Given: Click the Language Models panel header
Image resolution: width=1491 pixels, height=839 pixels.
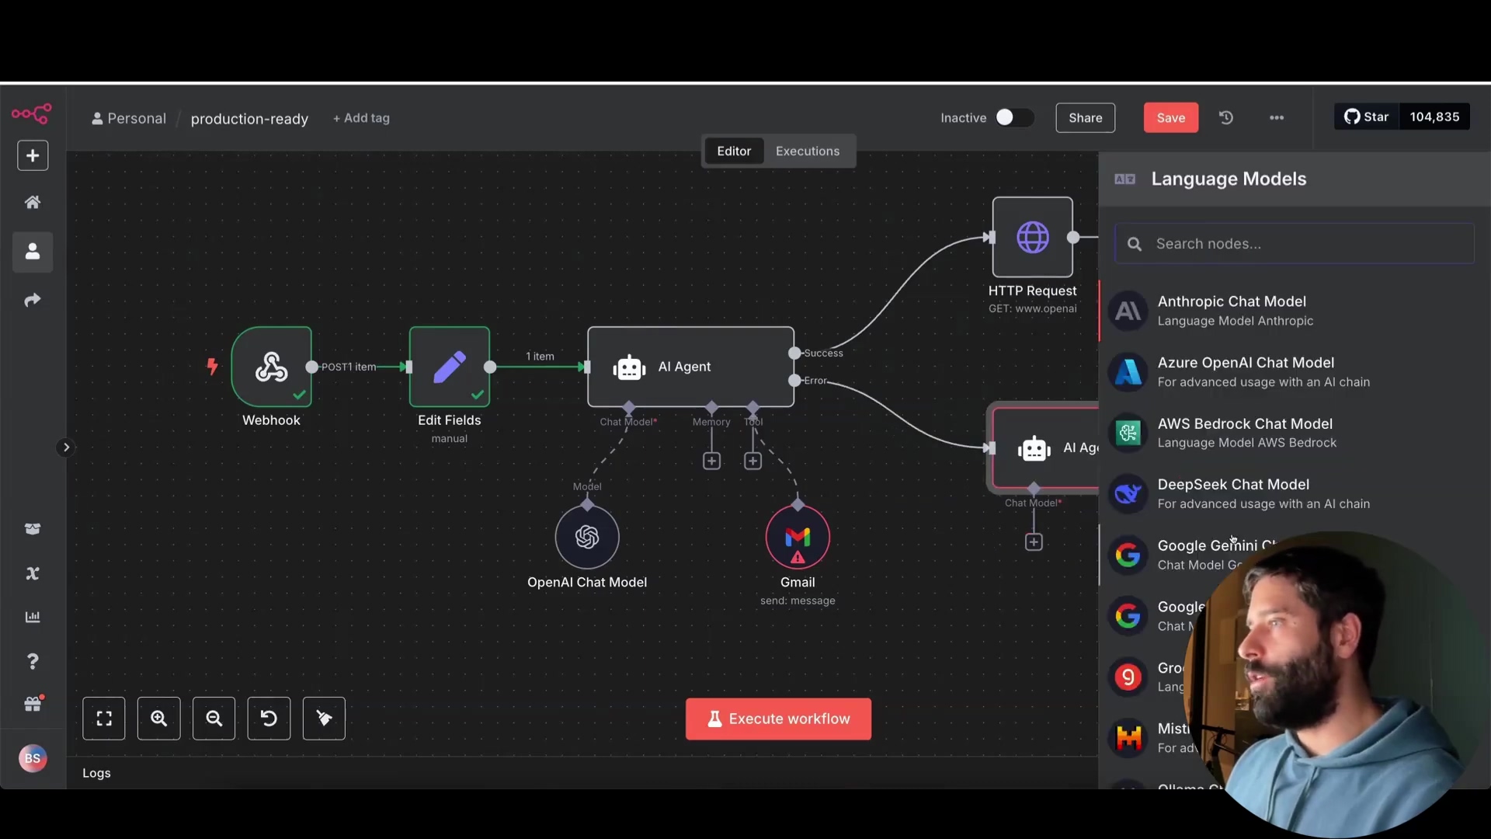Looking at the screenshot, I should tap(1295, 179).
